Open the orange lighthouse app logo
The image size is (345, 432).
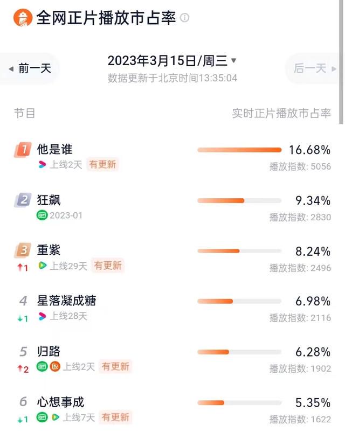[23, 18]
